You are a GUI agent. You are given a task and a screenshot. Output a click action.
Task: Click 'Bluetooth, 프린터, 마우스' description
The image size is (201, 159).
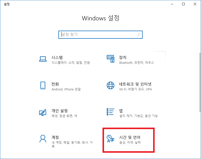tap(137, 63)
